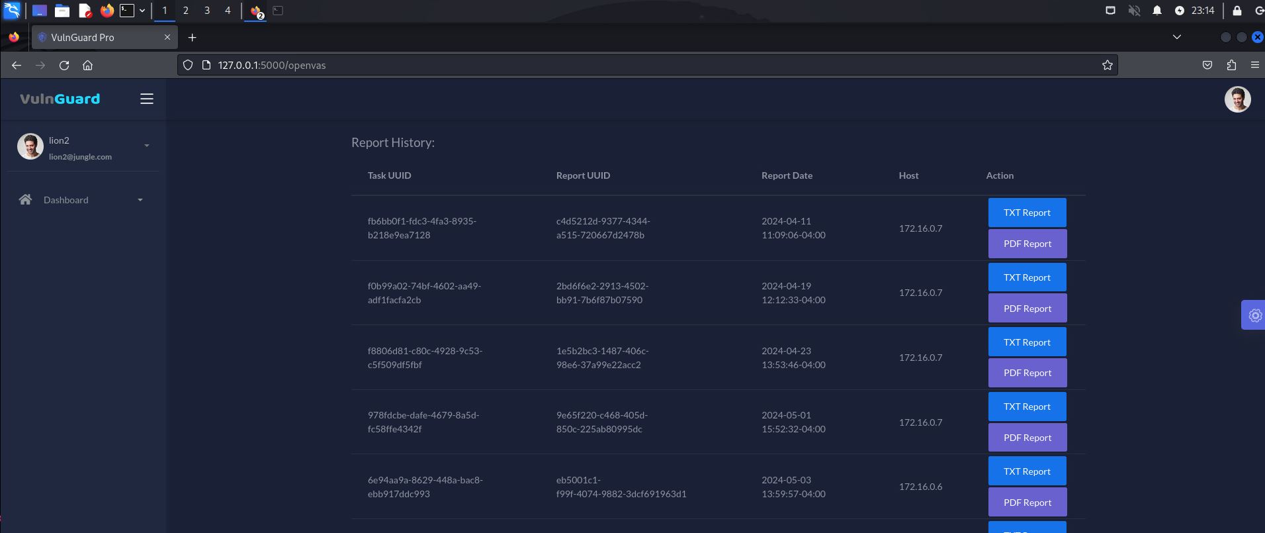Open a new browser tab
Image resolution: width=1265 pixels, height=533 pixels.
192,37
